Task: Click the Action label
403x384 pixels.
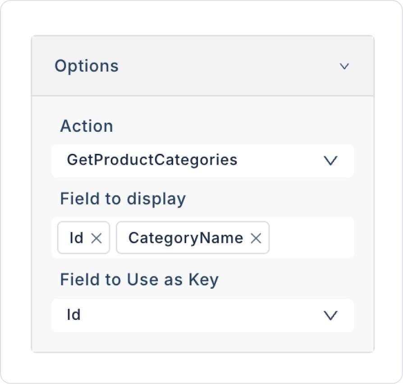Action: [87, 126]
